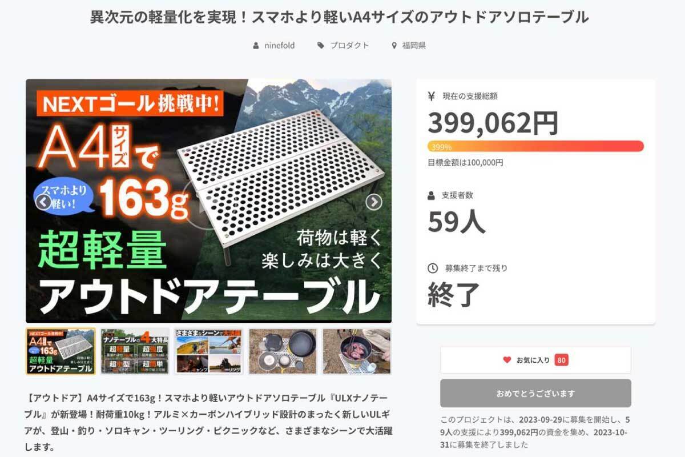Click the next slide arrow on the banner
685x457 pixels.
click(x=373, y=202)
